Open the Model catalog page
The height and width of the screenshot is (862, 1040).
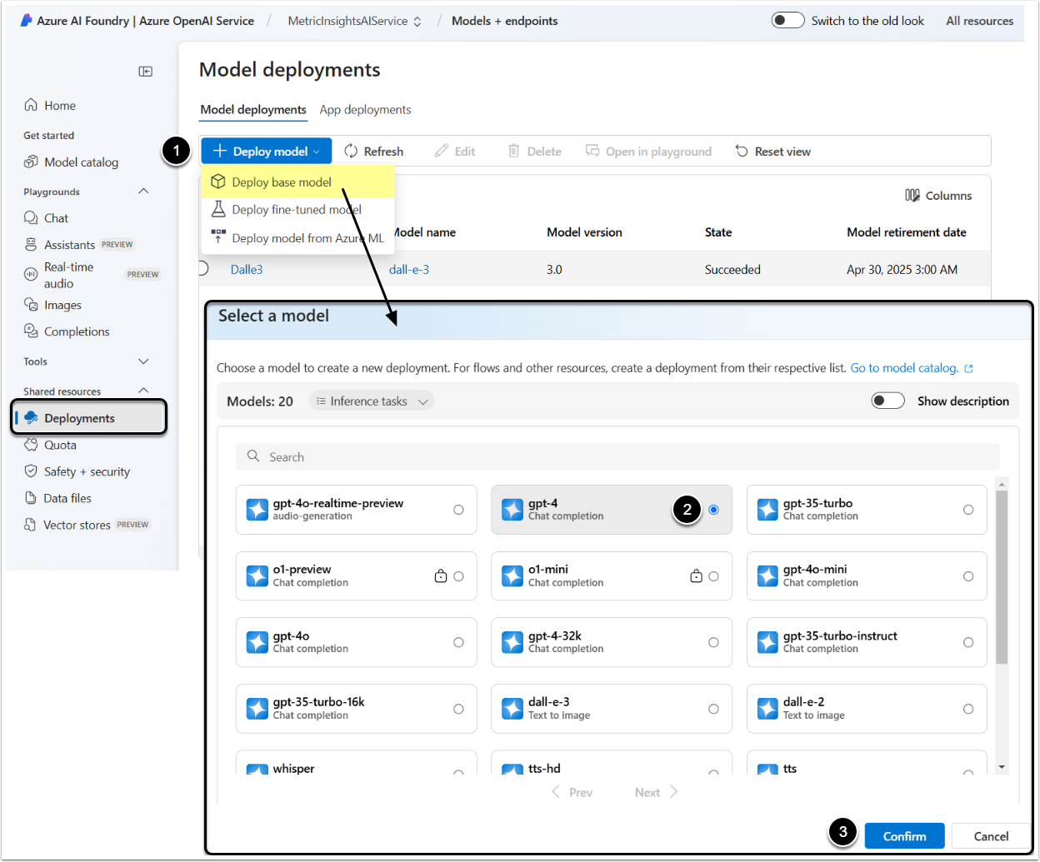pyautogui.click(x=81, y=162)
